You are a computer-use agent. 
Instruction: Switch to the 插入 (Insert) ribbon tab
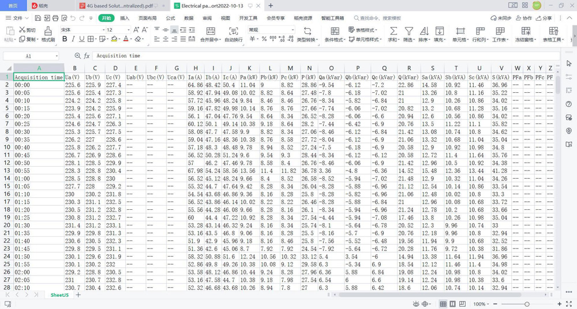[125, 18]
